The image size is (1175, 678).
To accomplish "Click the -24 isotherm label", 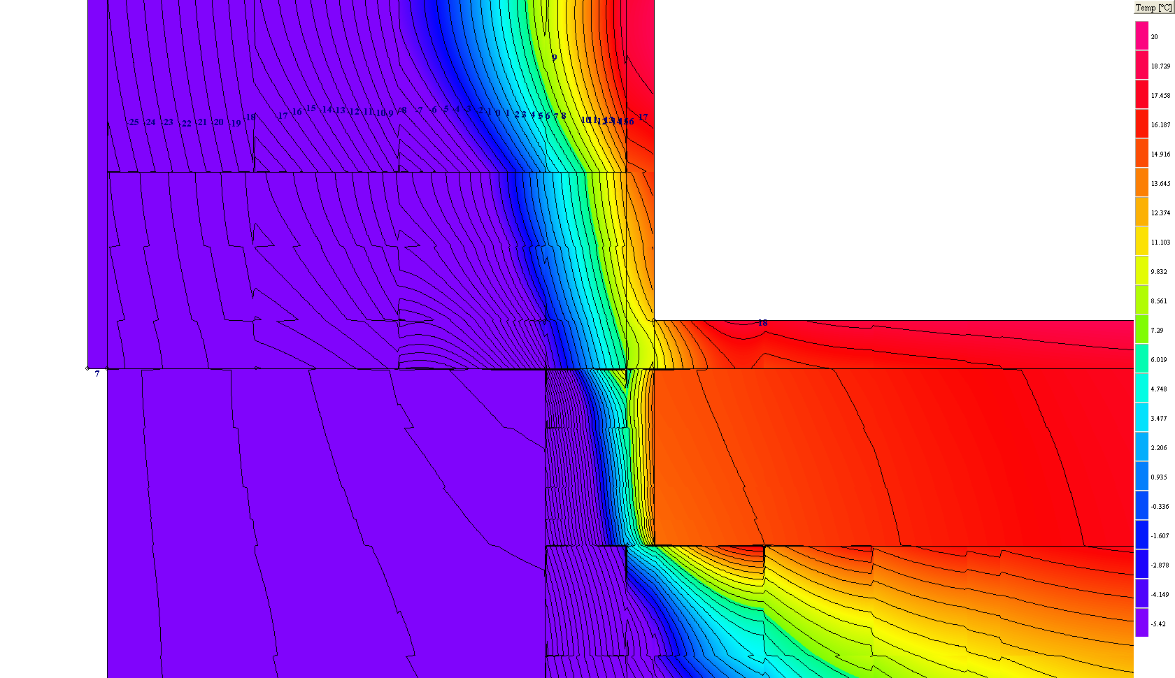I will (150, 122).
